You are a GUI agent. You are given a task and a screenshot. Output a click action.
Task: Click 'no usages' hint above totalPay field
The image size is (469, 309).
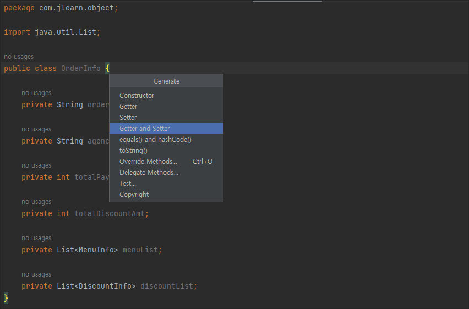36,165
